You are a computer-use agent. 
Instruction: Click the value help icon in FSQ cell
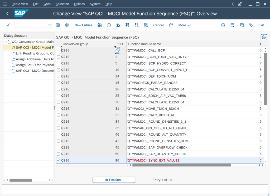click(x=118, y=50)
